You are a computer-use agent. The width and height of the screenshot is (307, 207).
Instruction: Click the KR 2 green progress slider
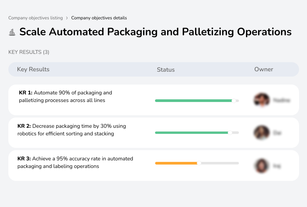[x=197, y=133]
